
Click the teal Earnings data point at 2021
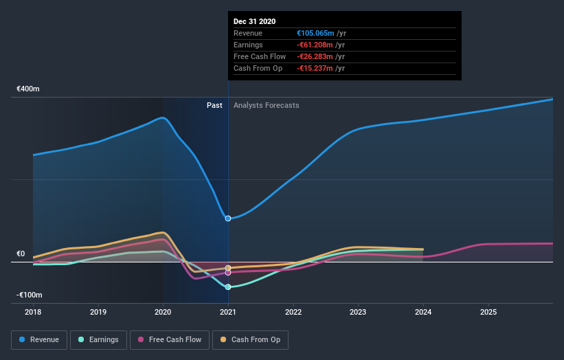228,287
